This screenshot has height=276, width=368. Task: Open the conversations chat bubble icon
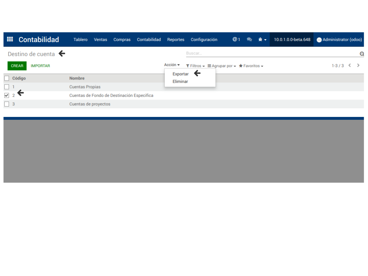(x=249, y=40)
